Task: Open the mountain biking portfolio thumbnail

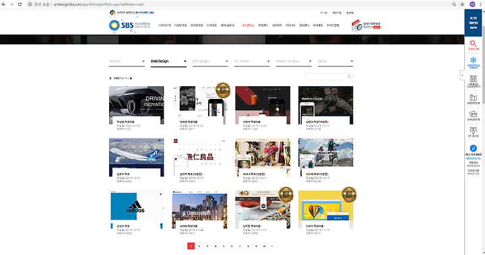Action: [326, 157]
